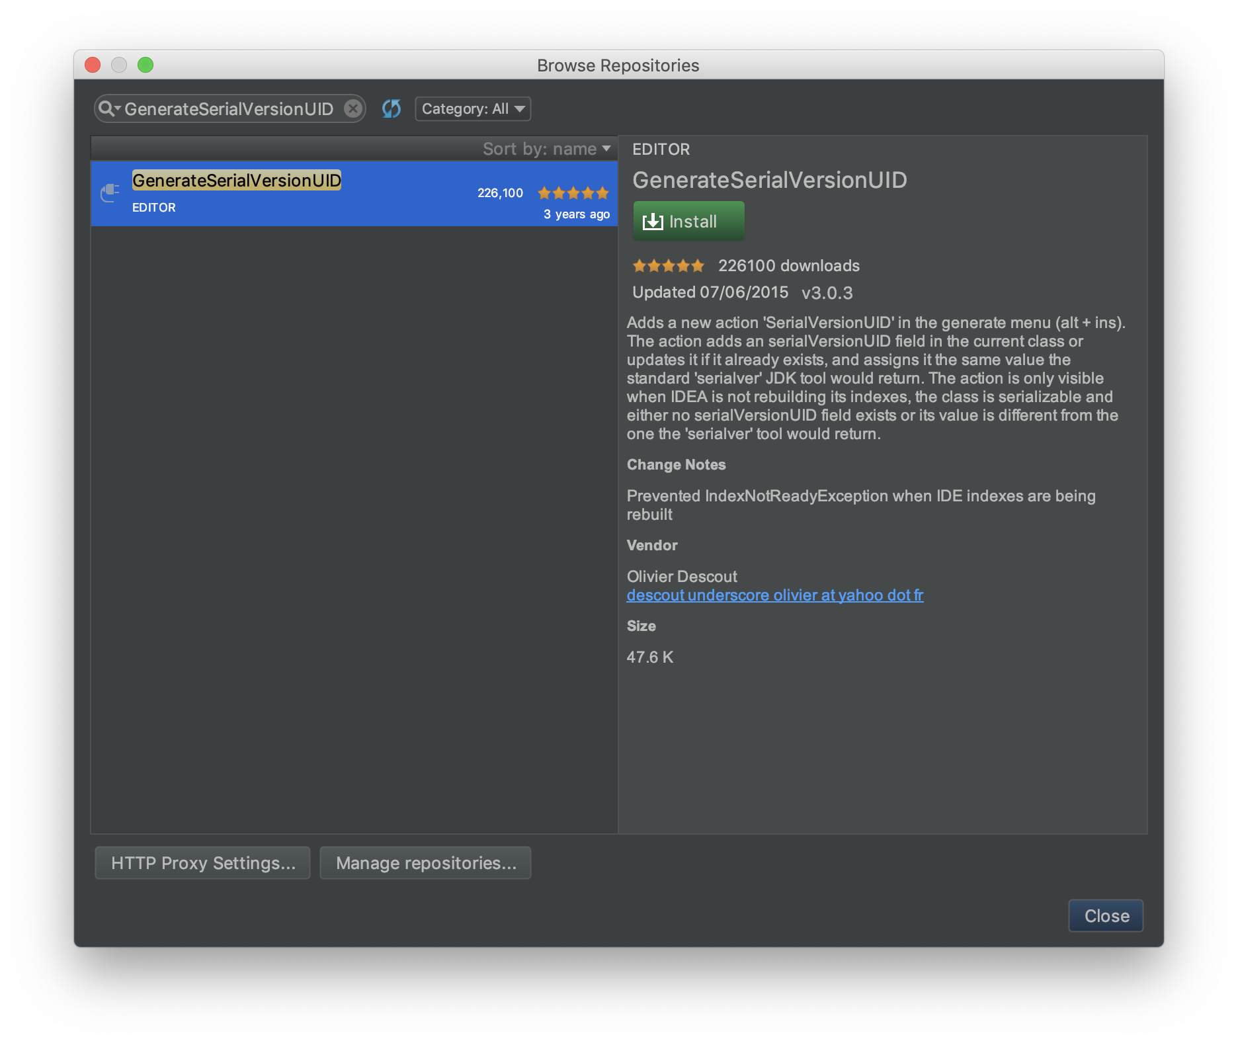Select the GenerateSerialVersionUID plugin name in list

(x=237, y=180)
